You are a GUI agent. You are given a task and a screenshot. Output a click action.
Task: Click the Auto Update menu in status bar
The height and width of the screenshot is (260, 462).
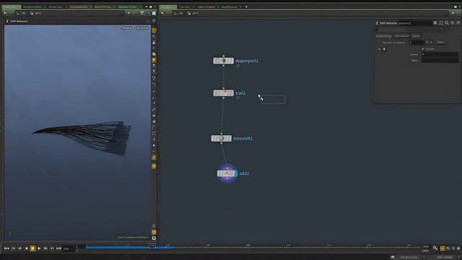tap(445, 257)
